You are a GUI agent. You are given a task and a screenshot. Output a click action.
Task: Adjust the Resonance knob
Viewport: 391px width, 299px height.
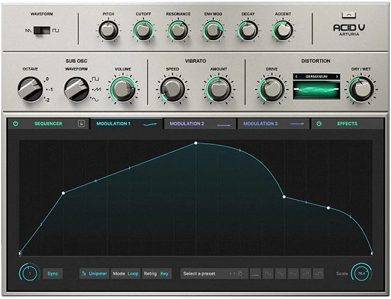(x=178, y=30)
